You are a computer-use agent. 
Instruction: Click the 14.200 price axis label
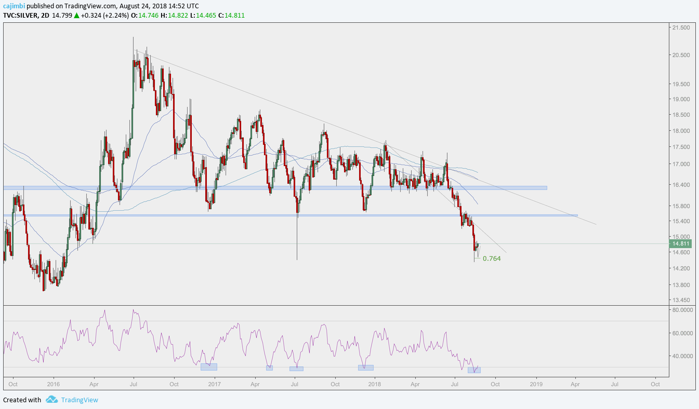(681, 268)
